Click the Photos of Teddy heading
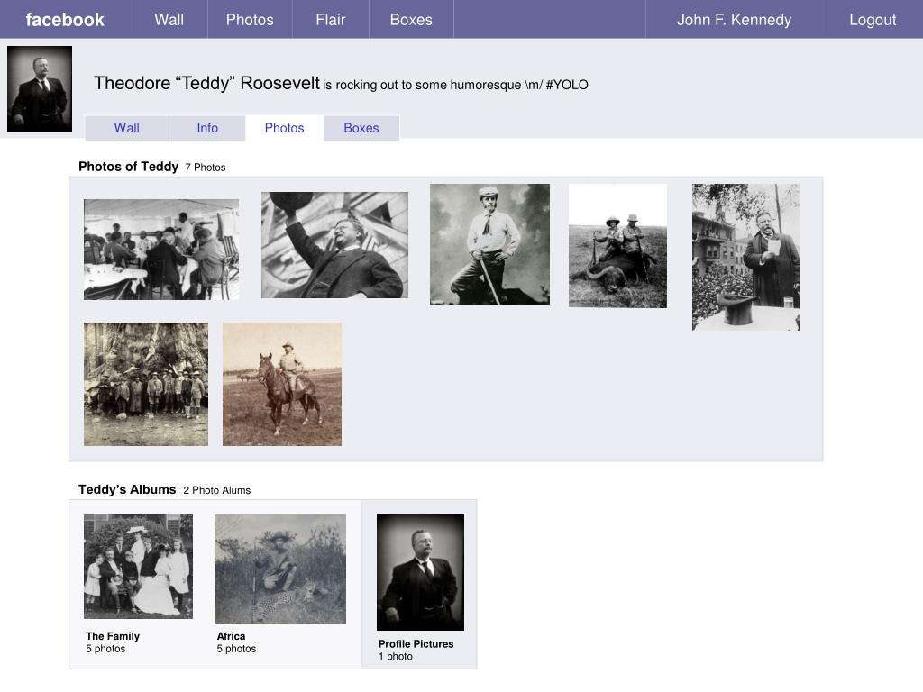Viewport: 923px width, 692px height. click(x=128, y=167)
